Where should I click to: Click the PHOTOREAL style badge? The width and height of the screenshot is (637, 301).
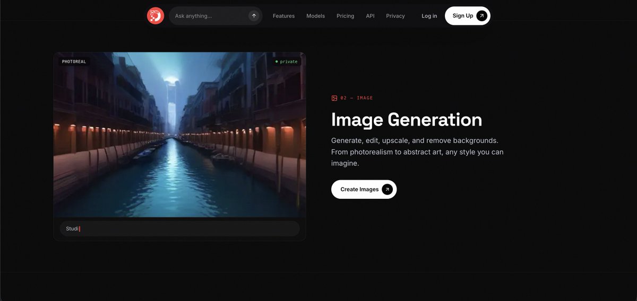74,61
